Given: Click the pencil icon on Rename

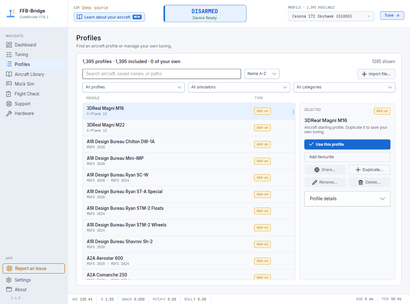Looking at the screenshot, I should coord(315,182).
